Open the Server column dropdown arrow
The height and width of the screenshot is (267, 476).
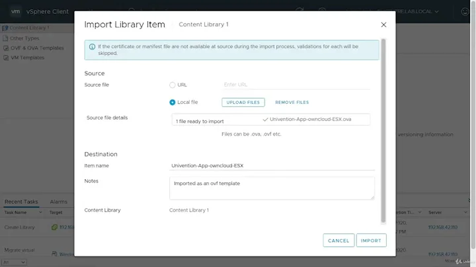click(x=465, y=212)
